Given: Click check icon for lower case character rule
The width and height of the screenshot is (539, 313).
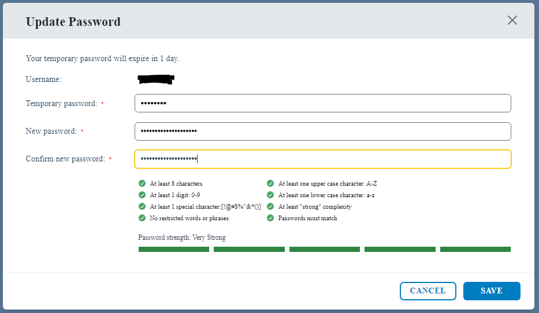Looking at the screenshot, I should (270, 195).
